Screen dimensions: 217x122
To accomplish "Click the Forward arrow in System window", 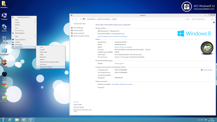I will (76, 19).
